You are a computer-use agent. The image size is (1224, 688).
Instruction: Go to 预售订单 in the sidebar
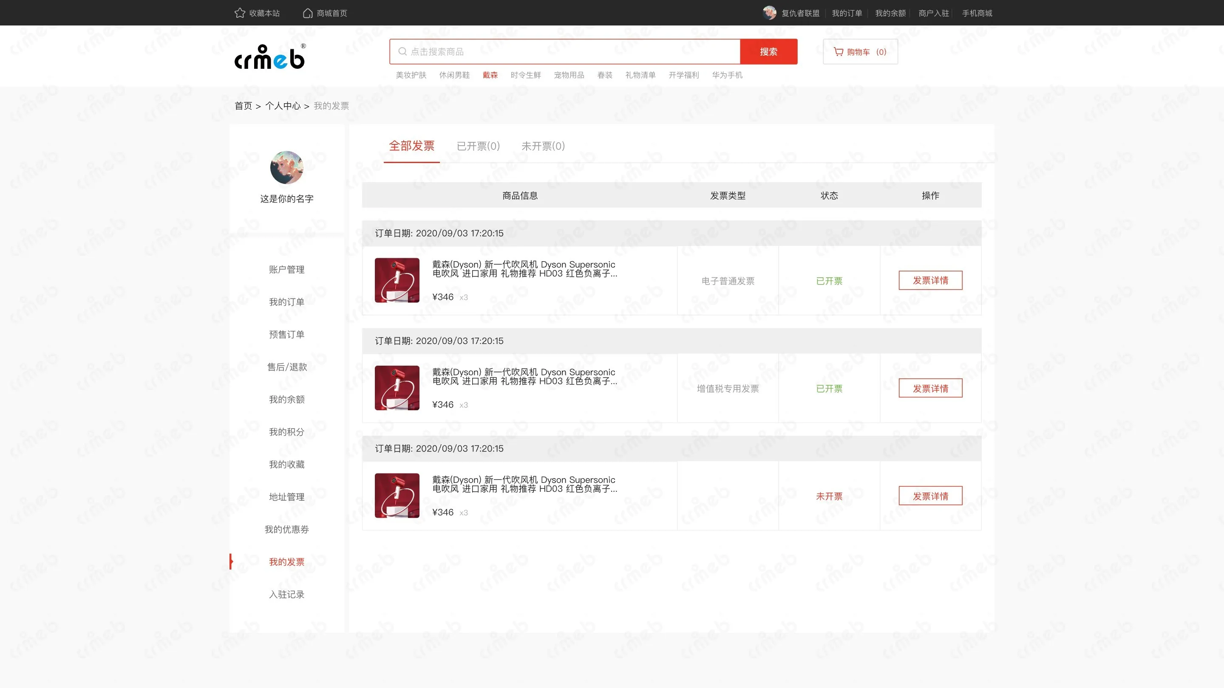(287, 334)
